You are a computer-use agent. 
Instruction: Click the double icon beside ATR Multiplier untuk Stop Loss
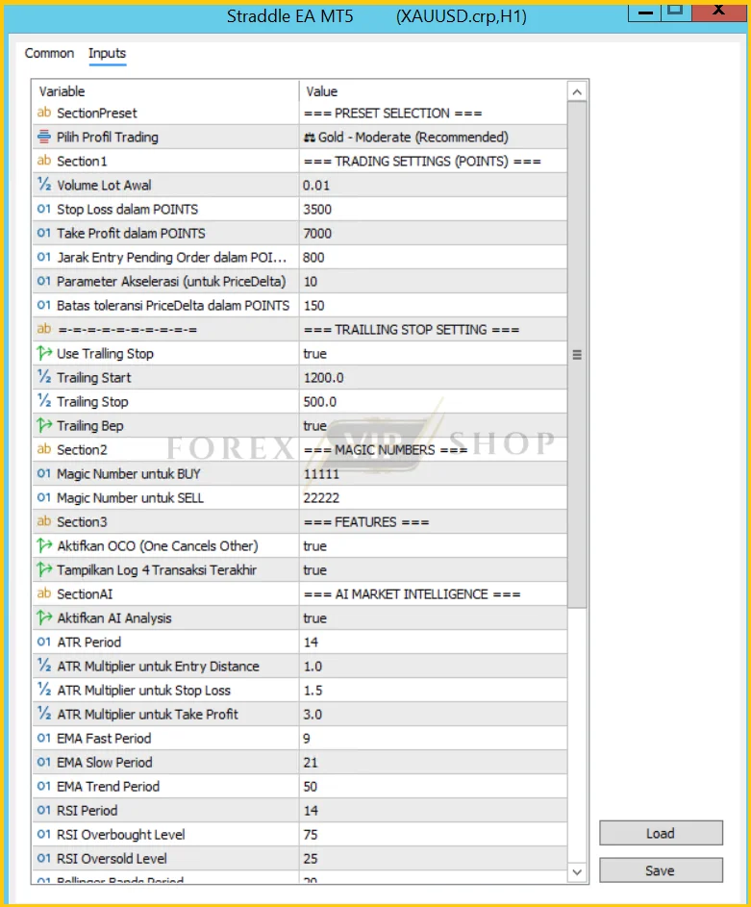44,690
